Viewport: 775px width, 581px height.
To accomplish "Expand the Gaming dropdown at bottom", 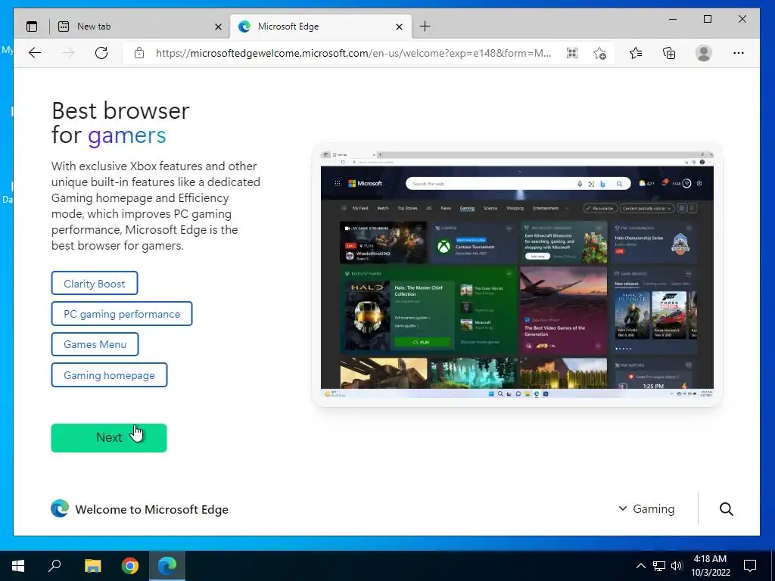I will pyautogui.click(x=646, y=508).
